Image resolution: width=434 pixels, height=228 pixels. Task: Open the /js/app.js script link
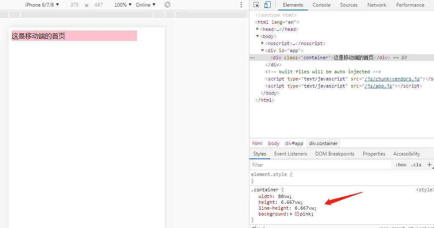[378, 86]
